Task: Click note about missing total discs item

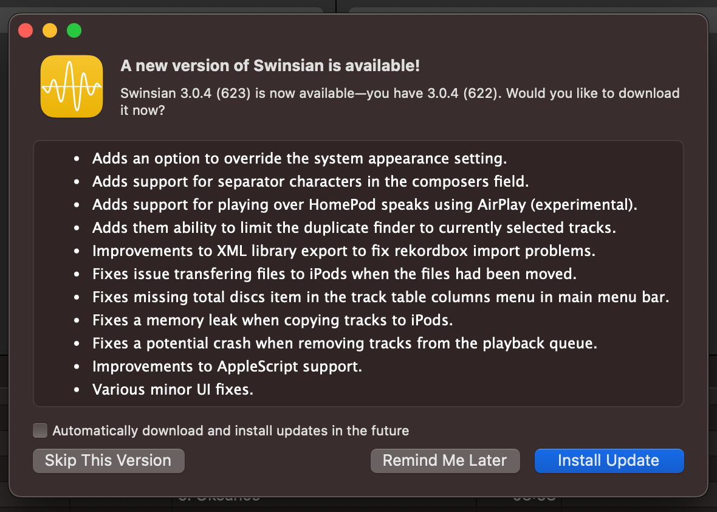Action: click(380, 297)
